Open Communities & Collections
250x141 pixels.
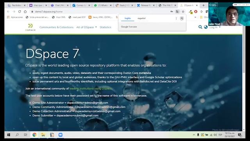pos(56,27)
